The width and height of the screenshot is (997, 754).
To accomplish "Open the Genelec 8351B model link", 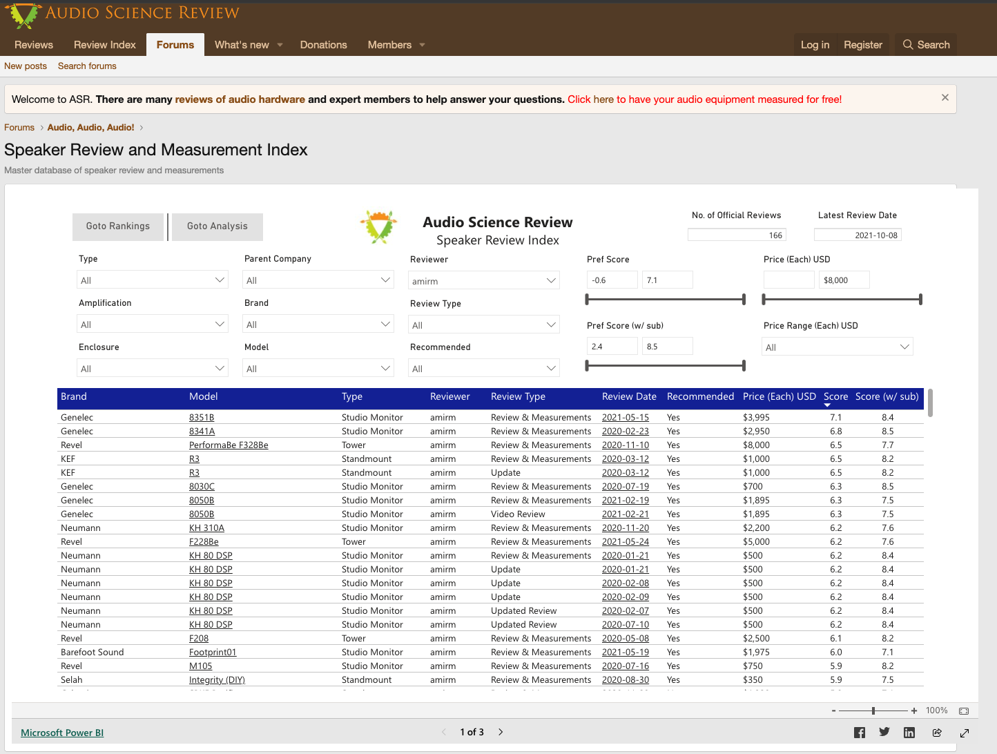I will [202, 418].
